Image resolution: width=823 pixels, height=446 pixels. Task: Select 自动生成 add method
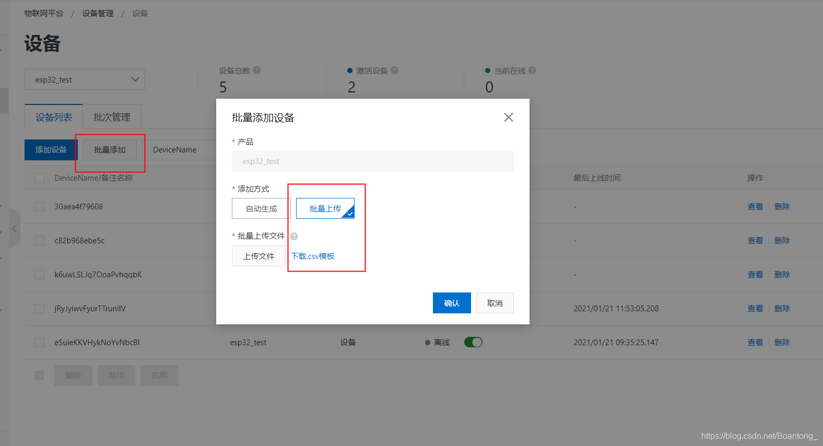tap(261, 208)
